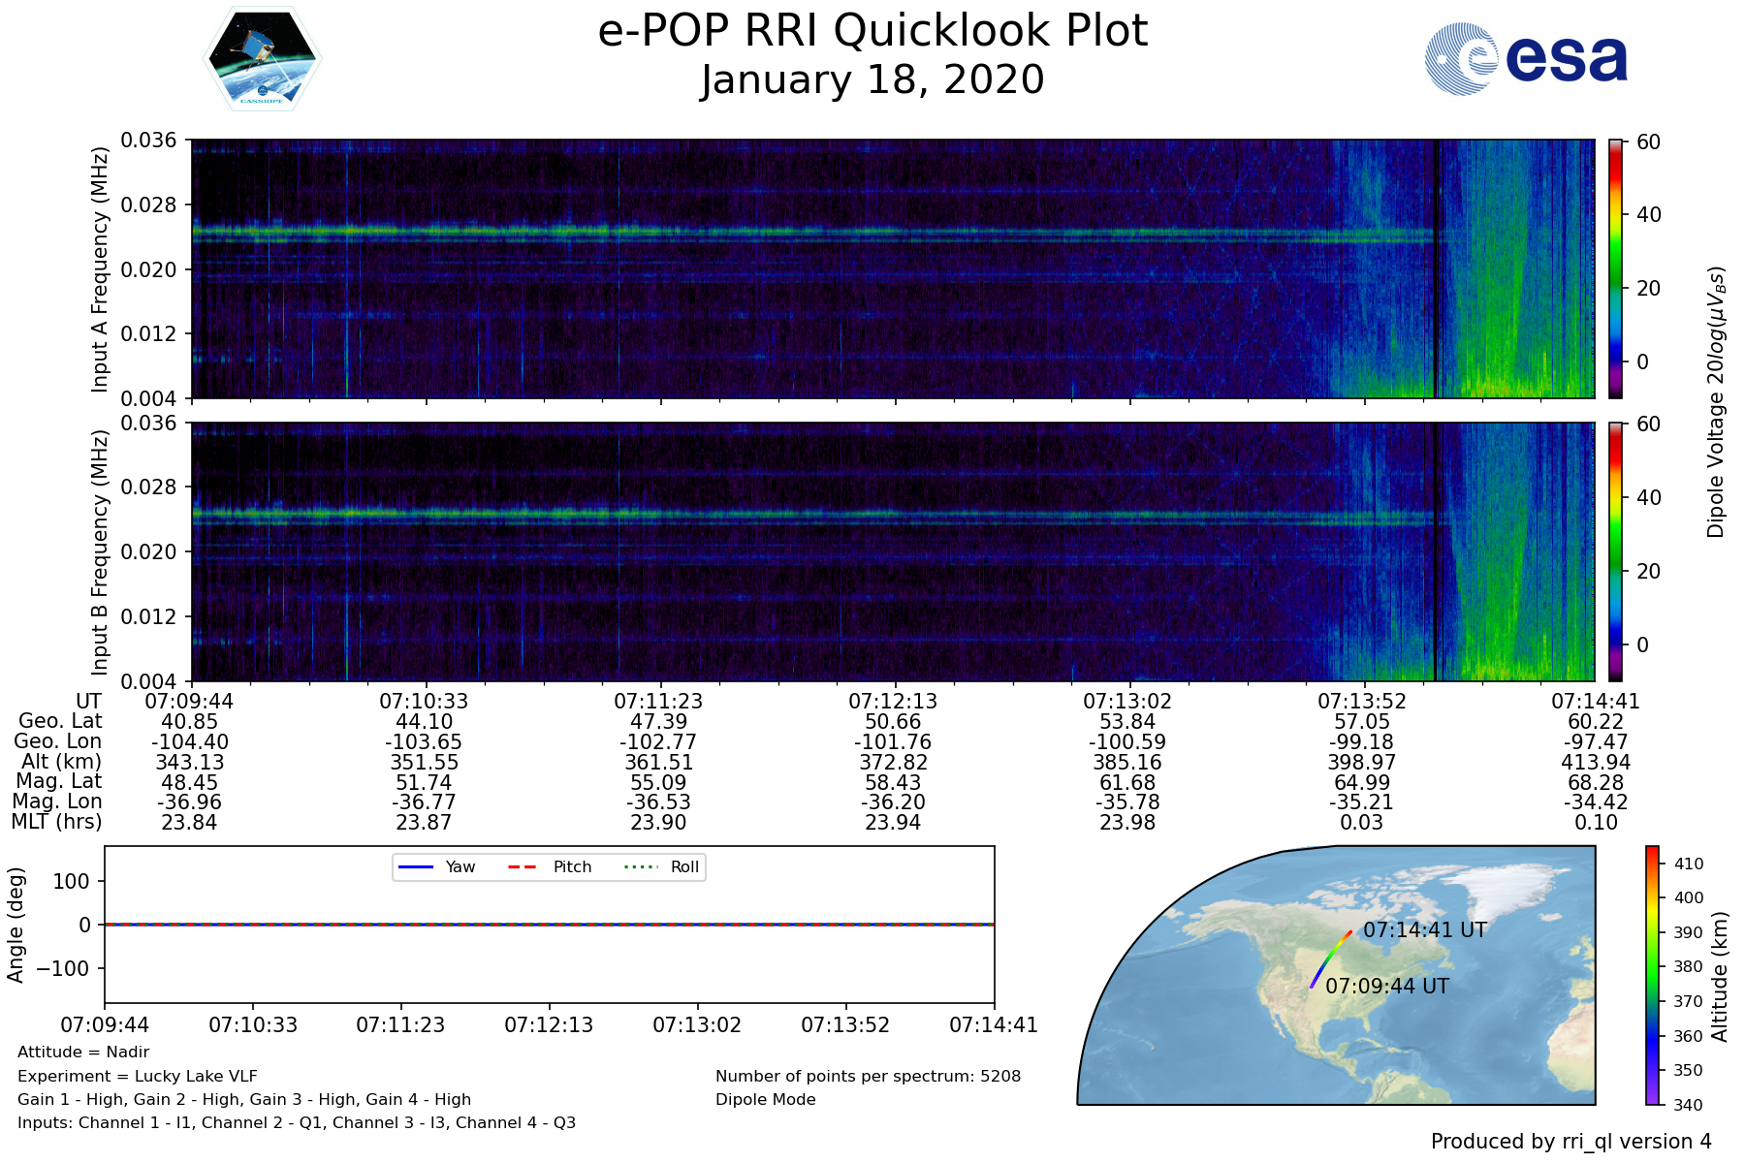1745x1163 pixels.
Task: Click the "January 18, 2020" date subtitle
Action: click(x=872, y=79)
